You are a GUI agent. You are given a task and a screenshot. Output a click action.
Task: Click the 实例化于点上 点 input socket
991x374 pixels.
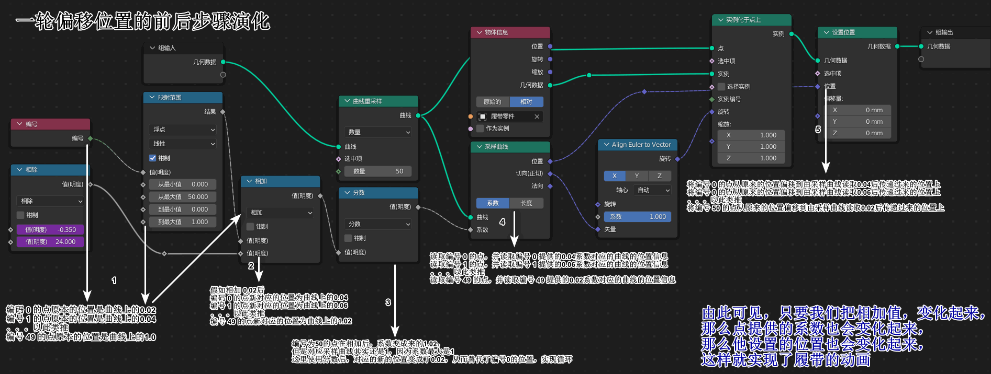pyautogui.click(x=712, y=48)
